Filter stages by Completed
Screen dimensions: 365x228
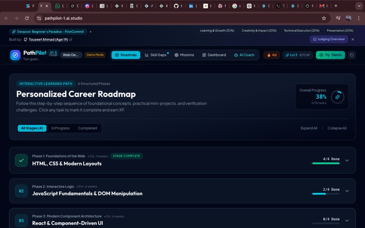tap(87, 128)
